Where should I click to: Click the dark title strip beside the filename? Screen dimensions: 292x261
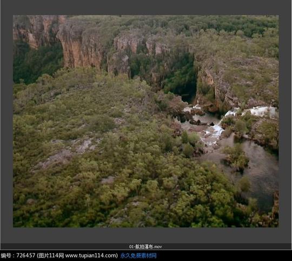click(x=65, y=246)
